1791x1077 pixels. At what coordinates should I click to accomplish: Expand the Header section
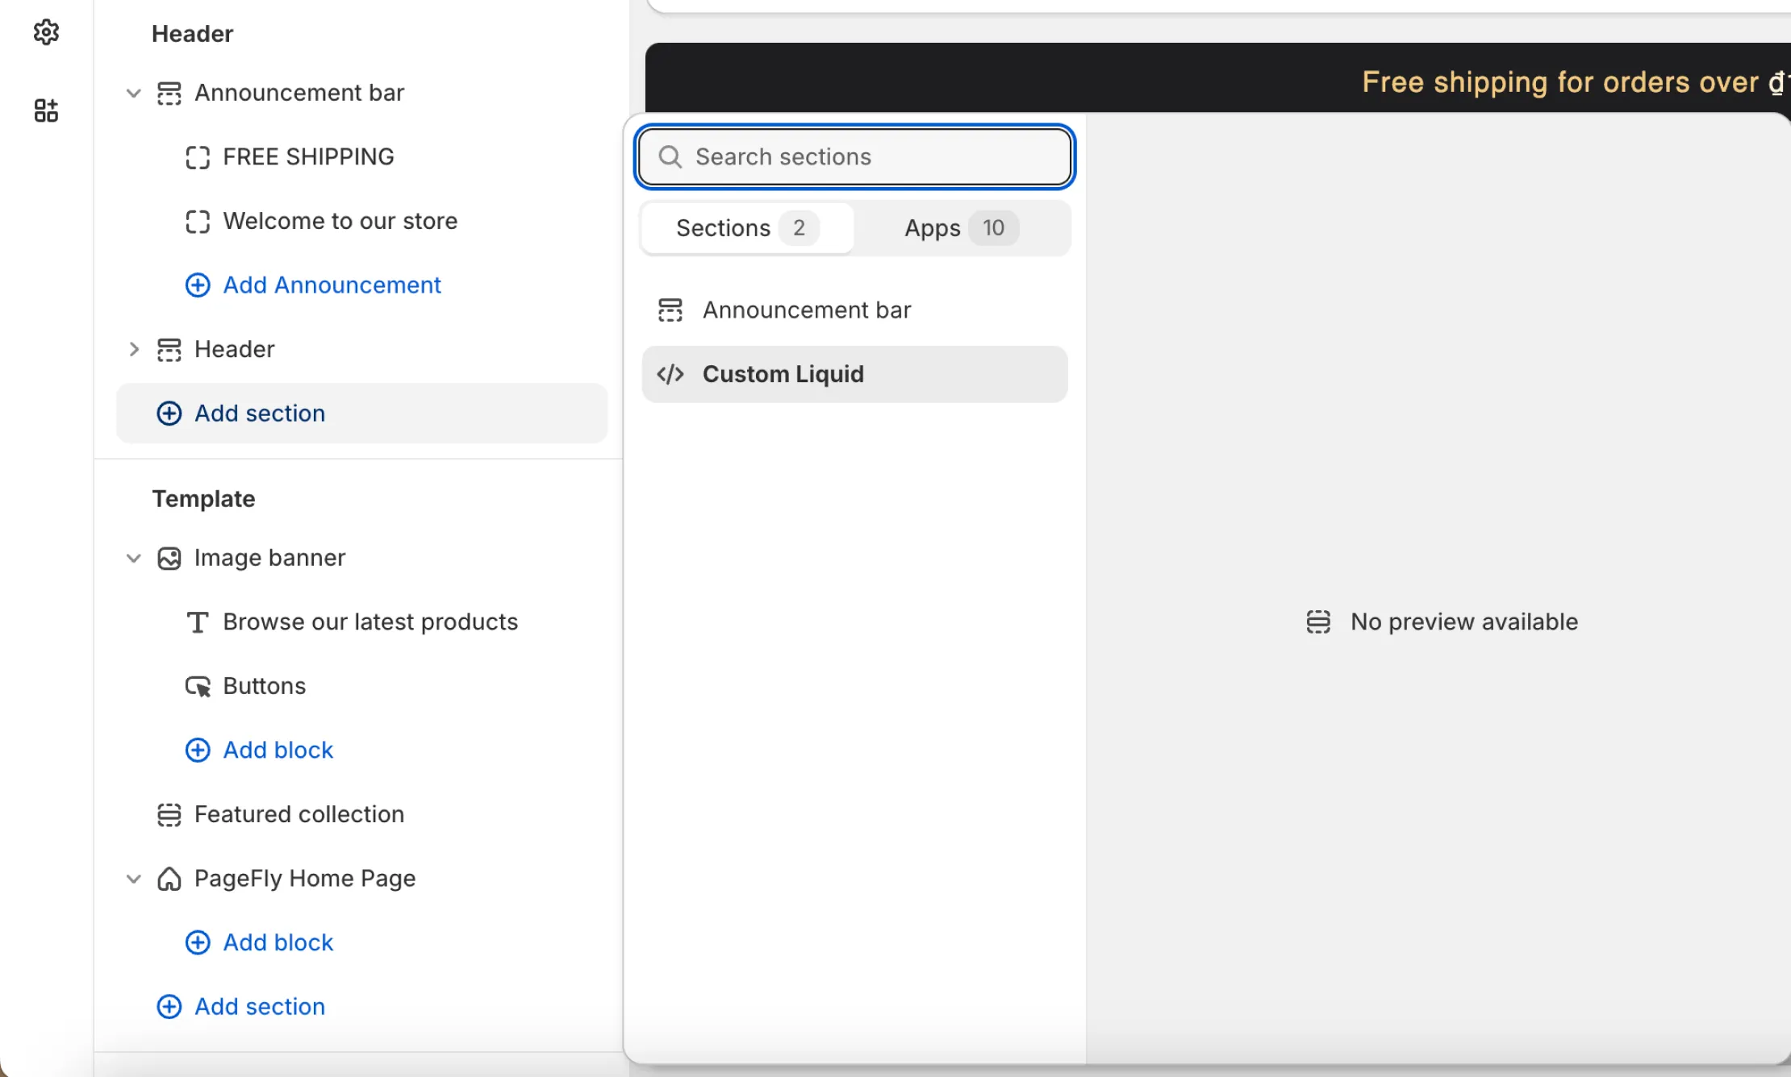coord(134,349)
